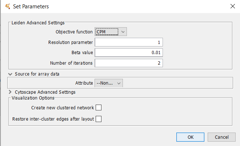Enable Create new clustered network checkbox
240x146 pixels.
pos(98,108)
